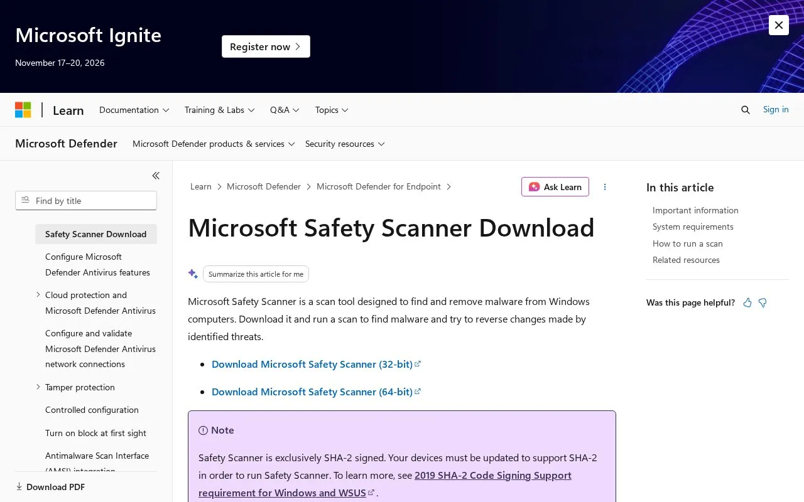Click Microsoft Defender for Endpoint breadcrumb
The height and width of the screenshot is (502, 804).
pos(379,186)
